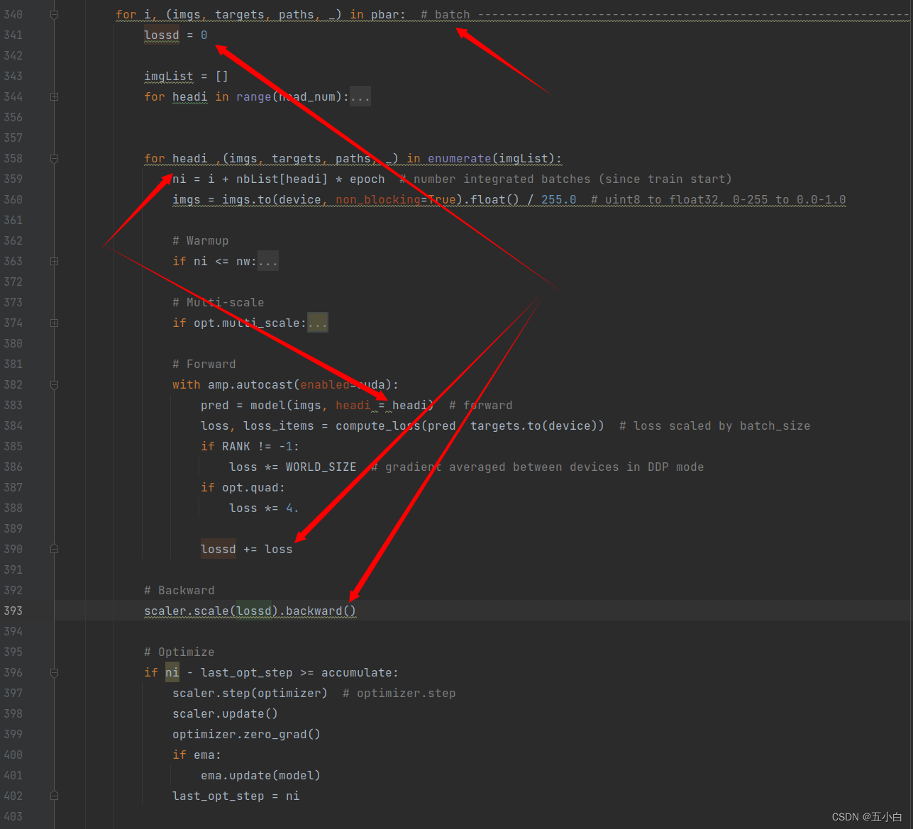This screenshot has height=829, width=913.
Task: Click 'lossd += loss' statement on line 390
Action: pyautogui.click(x=247, y=549)
